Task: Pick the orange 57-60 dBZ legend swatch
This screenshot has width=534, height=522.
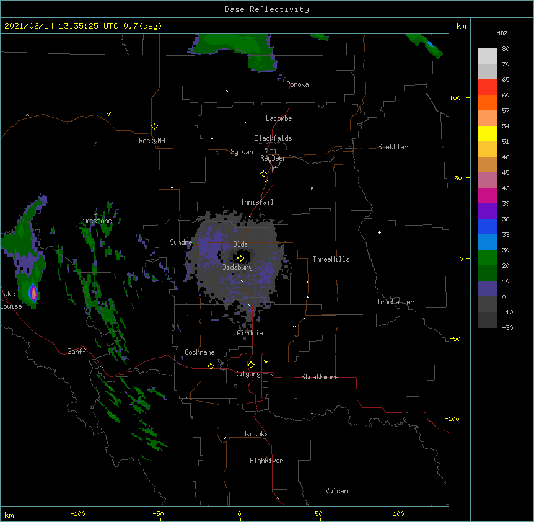Action: tap(487, 102)
